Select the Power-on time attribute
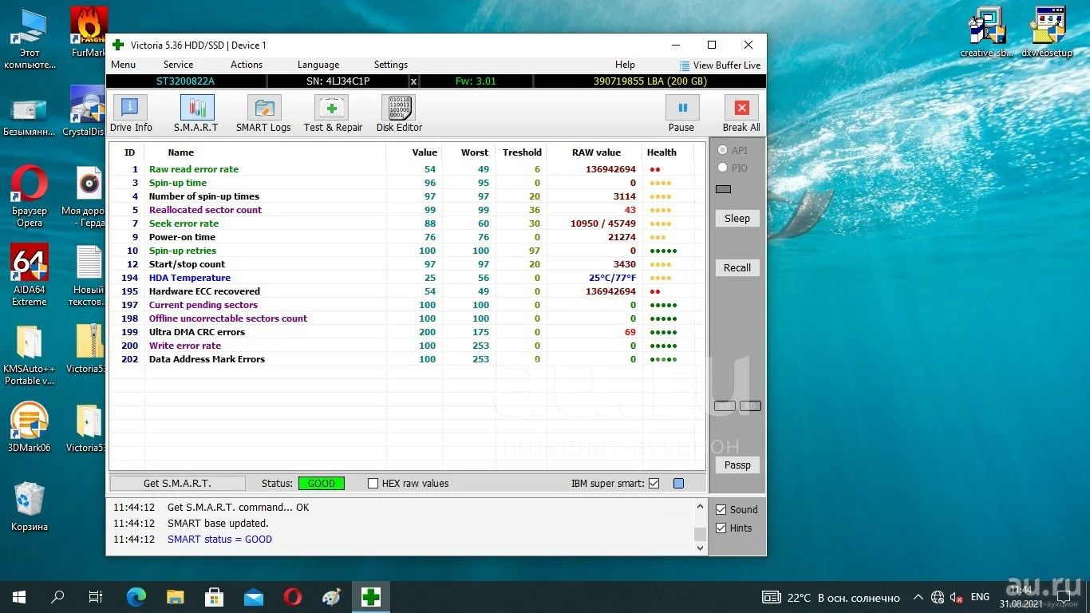Image resolution: width=1090 pixels, height=613 pixels. point(407,237)
